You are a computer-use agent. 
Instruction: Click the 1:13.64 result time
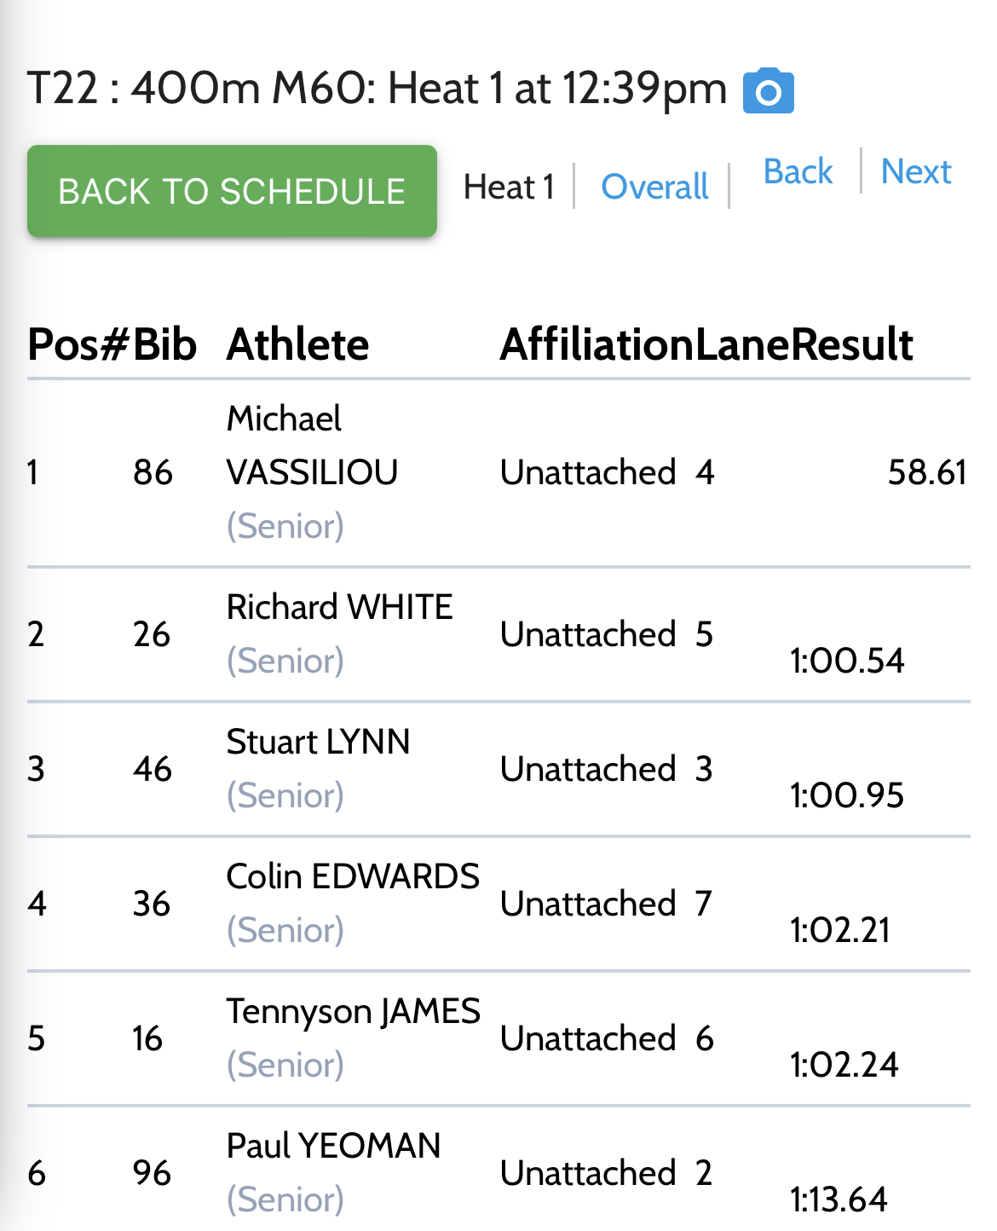[839, 1199]
